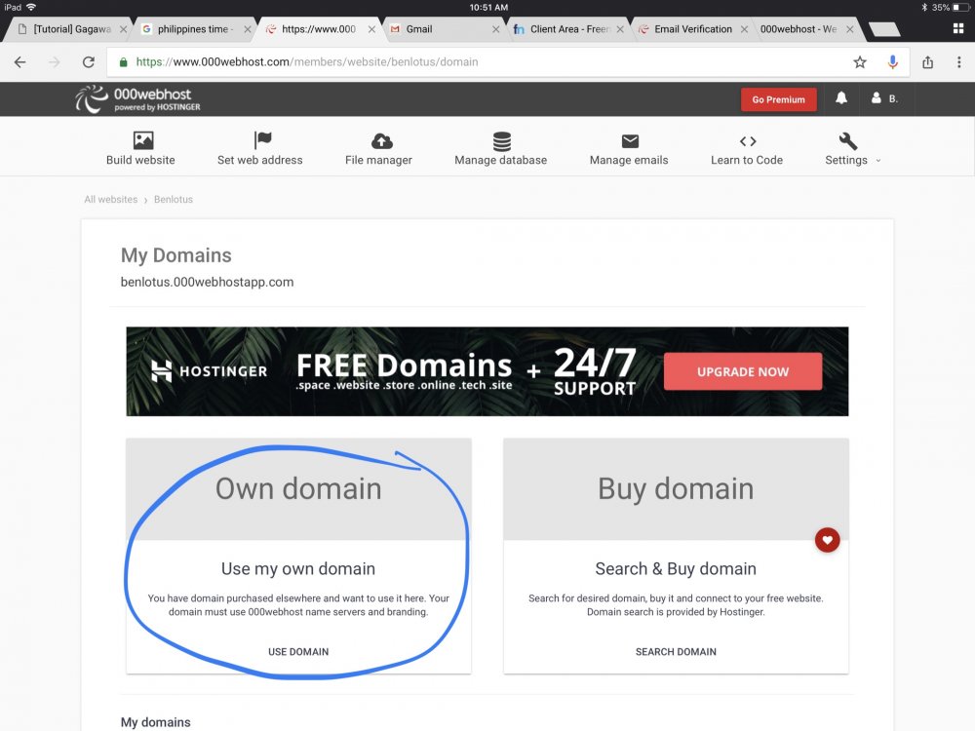
Task: Click USE DOMAIN button
Action: pyautogui.click(x=298, y=651)
